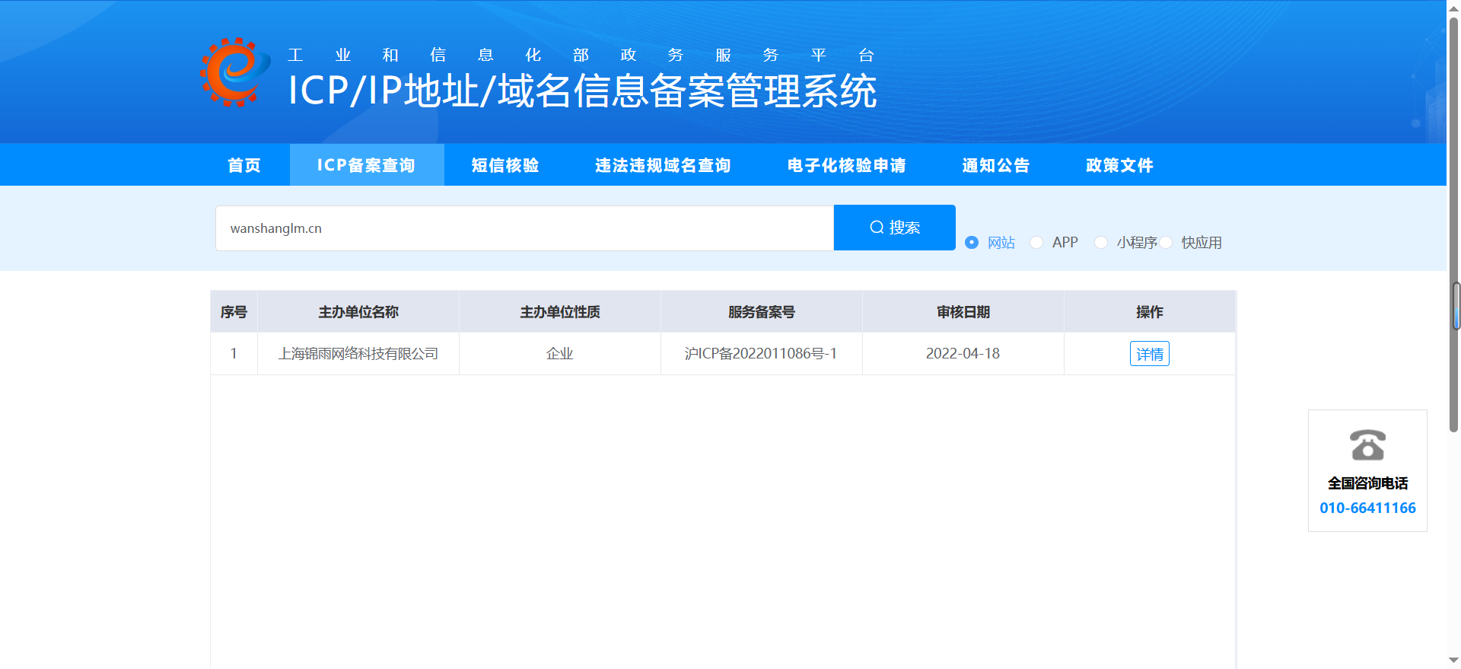Go to 违法违规域名查询 tab
This screenshot has width=1461, height=669.
point(663,165)
